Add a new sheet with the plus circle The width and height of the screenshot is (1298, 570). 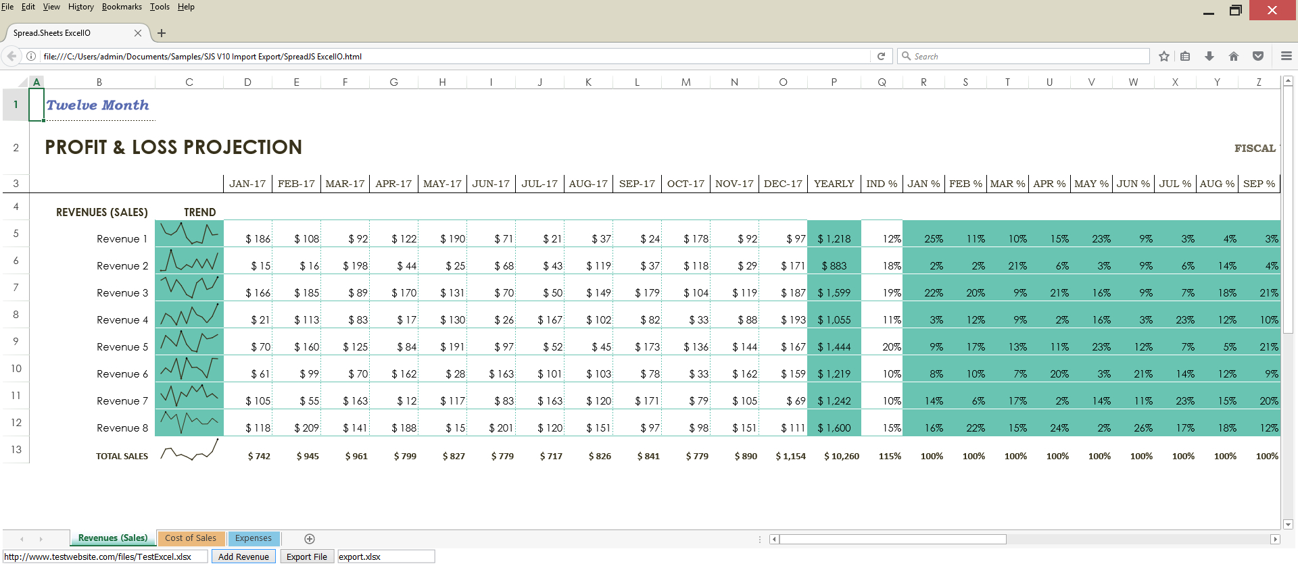coord(310,538)
